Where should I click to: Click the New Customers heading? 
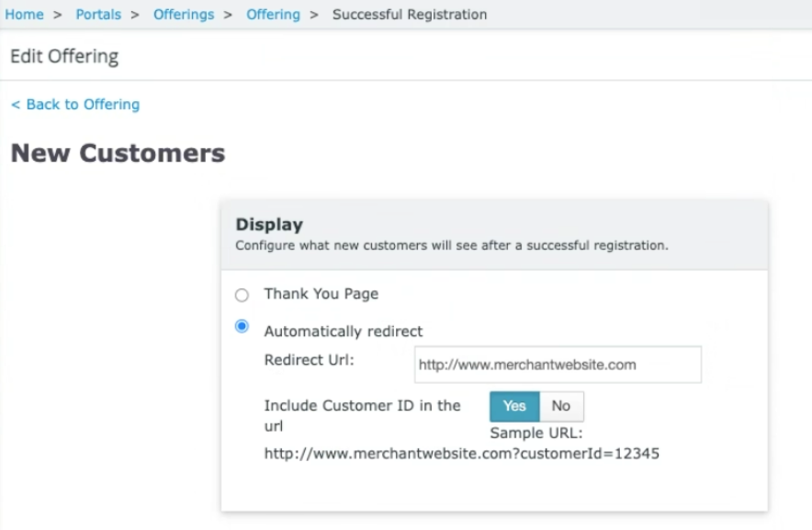click(118, 153)
